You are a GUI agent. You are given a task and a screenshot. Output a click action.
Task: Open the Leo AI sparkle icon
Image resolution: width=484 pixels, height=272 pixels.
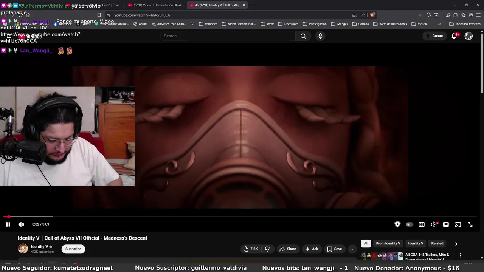pyautogui.click(x=463, y=15)
